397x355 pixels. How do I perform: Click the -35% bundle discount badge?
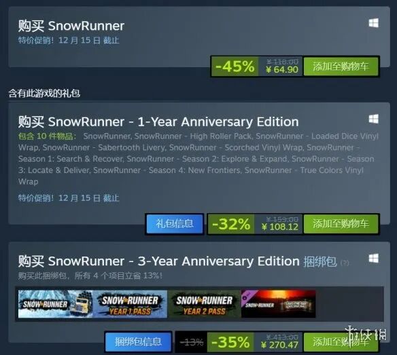(x=230, y=342)
